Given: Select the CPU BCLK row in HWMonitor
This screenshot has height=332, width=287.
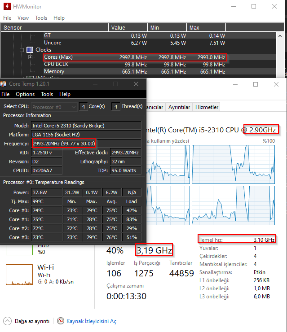Looking at the screenshot, I should coord(134,64).
